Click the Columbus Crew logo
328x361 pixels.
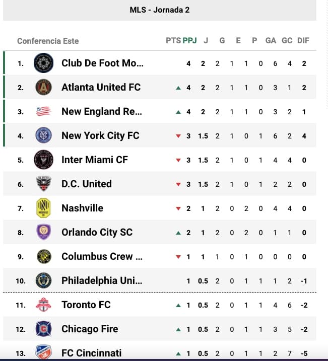pos(43,256)
